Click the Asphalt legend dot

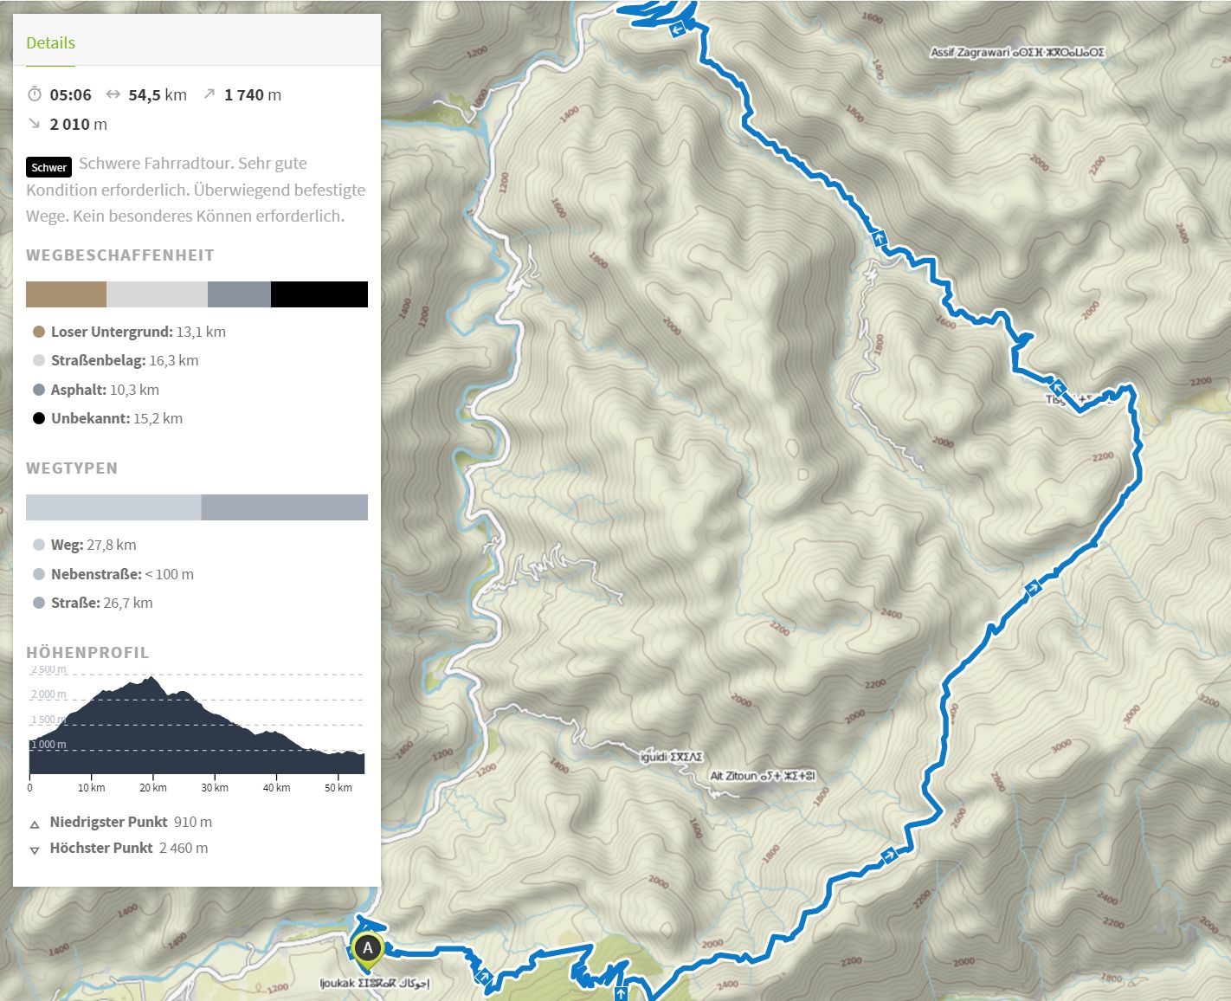tap(39, 390)
